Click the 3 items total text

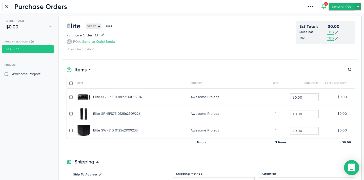coord(281,143)
